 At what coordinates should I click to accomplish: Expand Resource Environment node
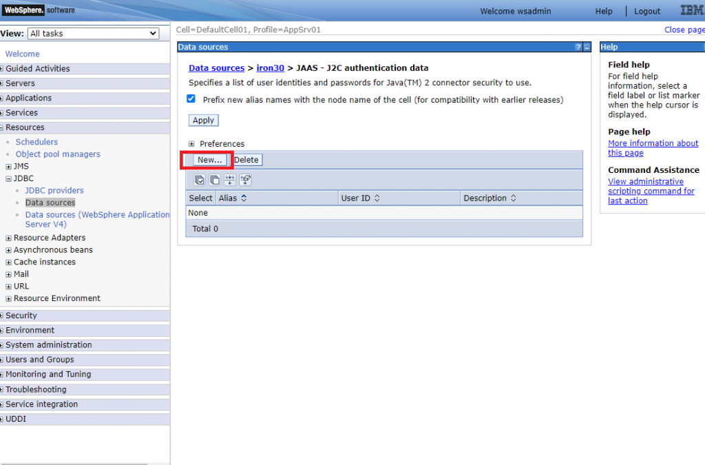click(x=8, y=298)
